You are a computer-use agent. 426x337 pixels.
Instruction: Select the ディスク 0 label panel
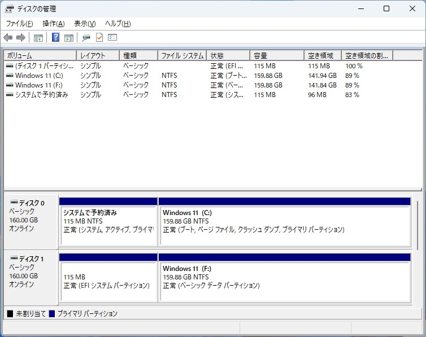pyautogui.click(x=31, y=222)
